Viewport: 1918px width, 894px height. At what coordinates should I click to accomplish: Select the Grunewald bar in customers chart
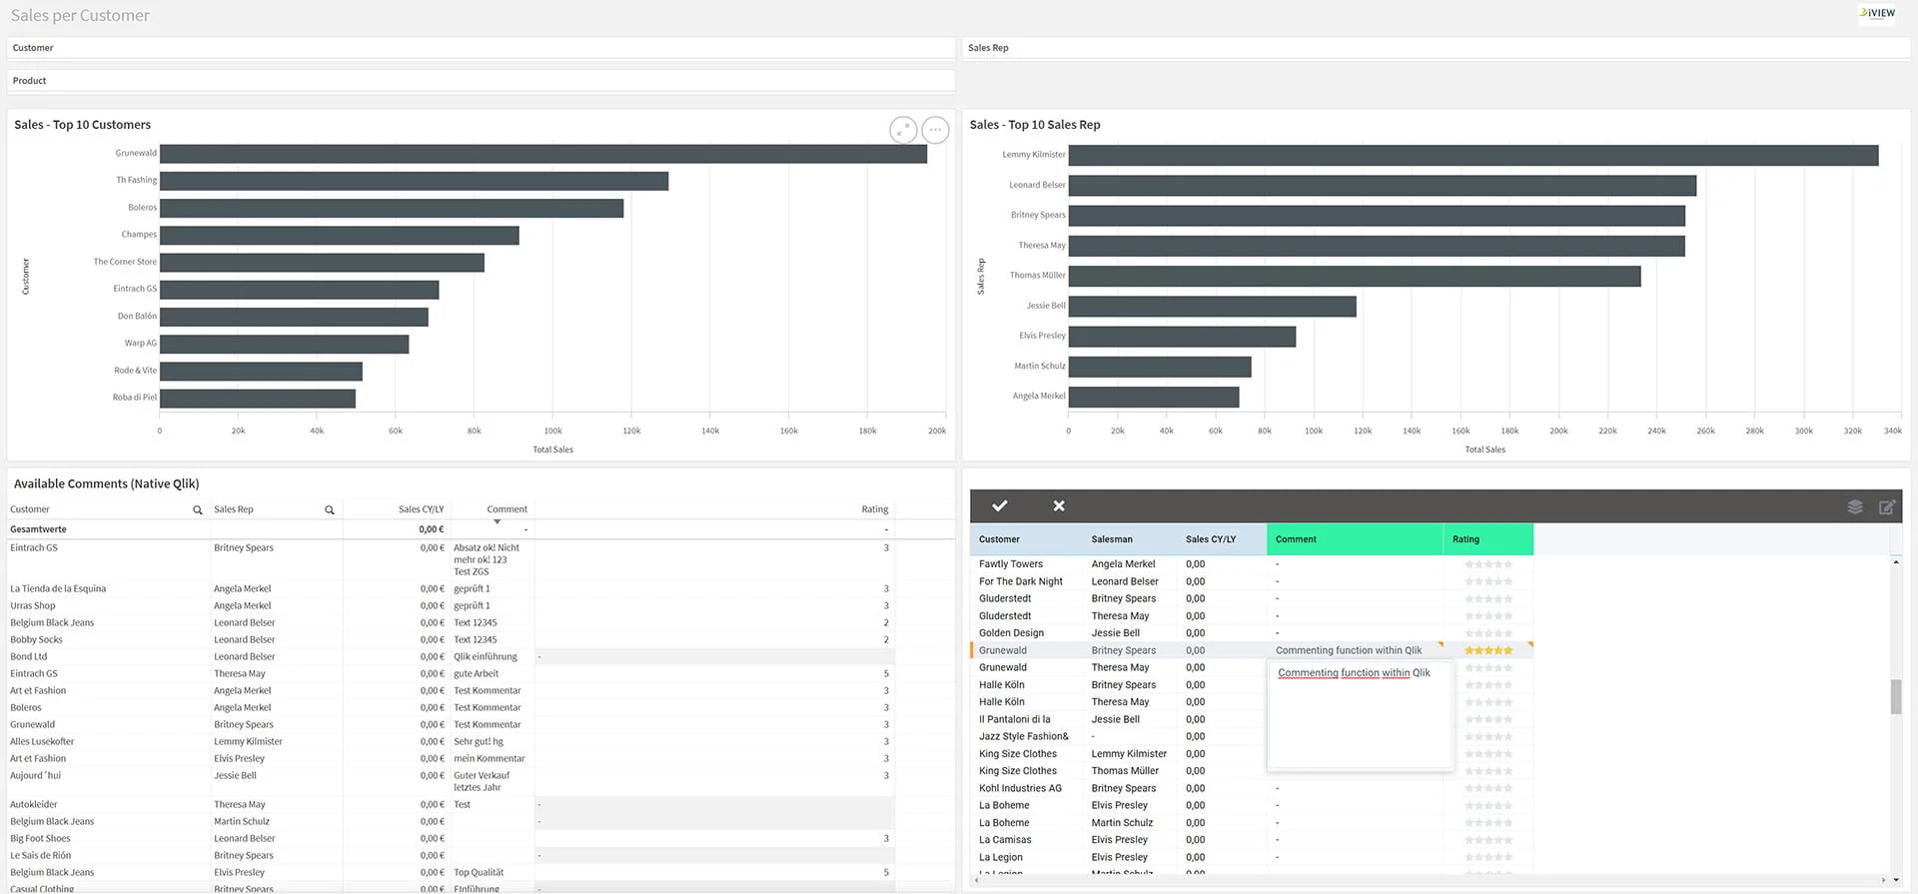tap(542, 154)
